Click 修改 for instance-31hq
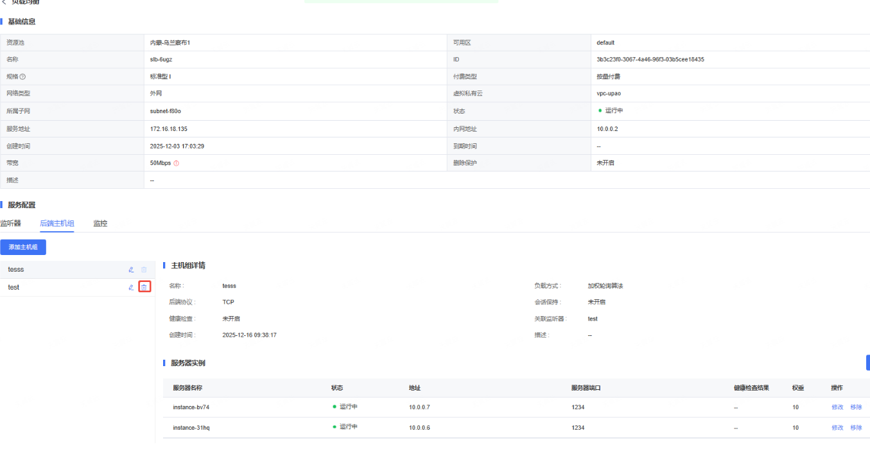 (x=837, y=428)
